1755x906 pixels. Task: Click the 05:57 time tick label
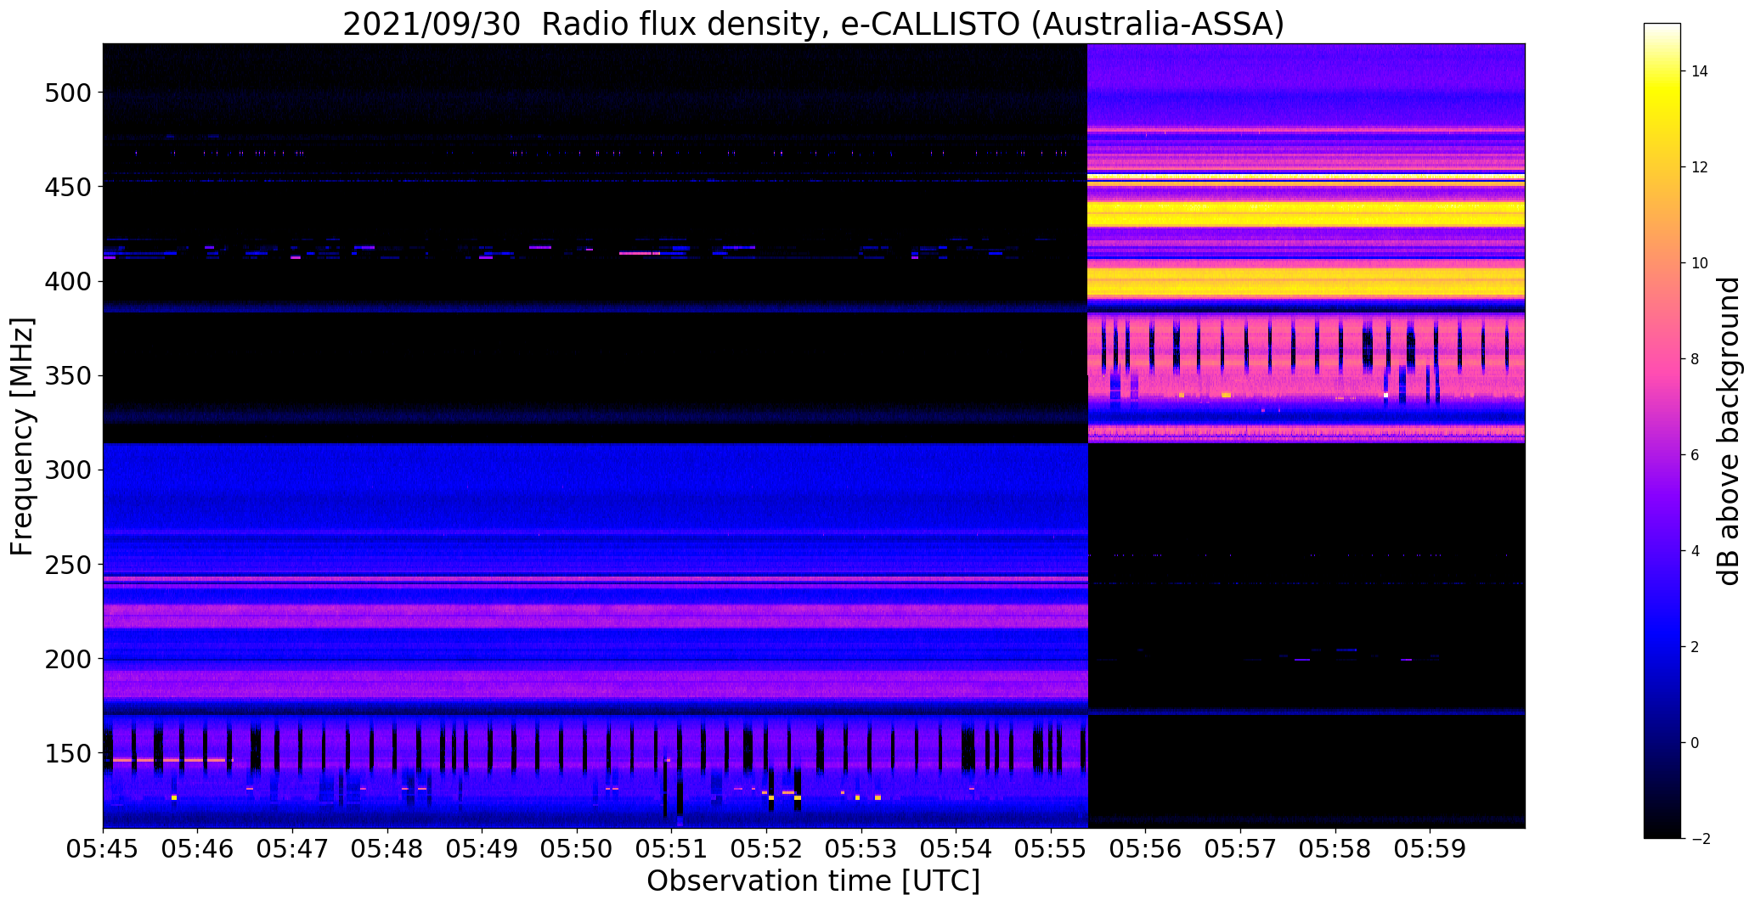pyautogui.click(x=1241, y=849)
